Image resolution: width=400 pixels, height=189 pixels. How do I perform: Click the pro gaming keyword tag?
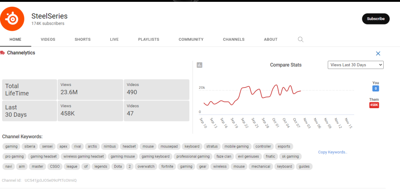14,156
